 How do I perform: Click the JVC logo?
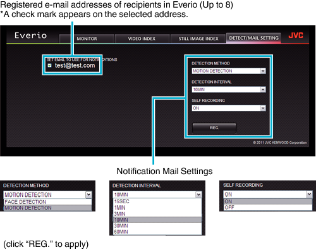click(296, 35)
